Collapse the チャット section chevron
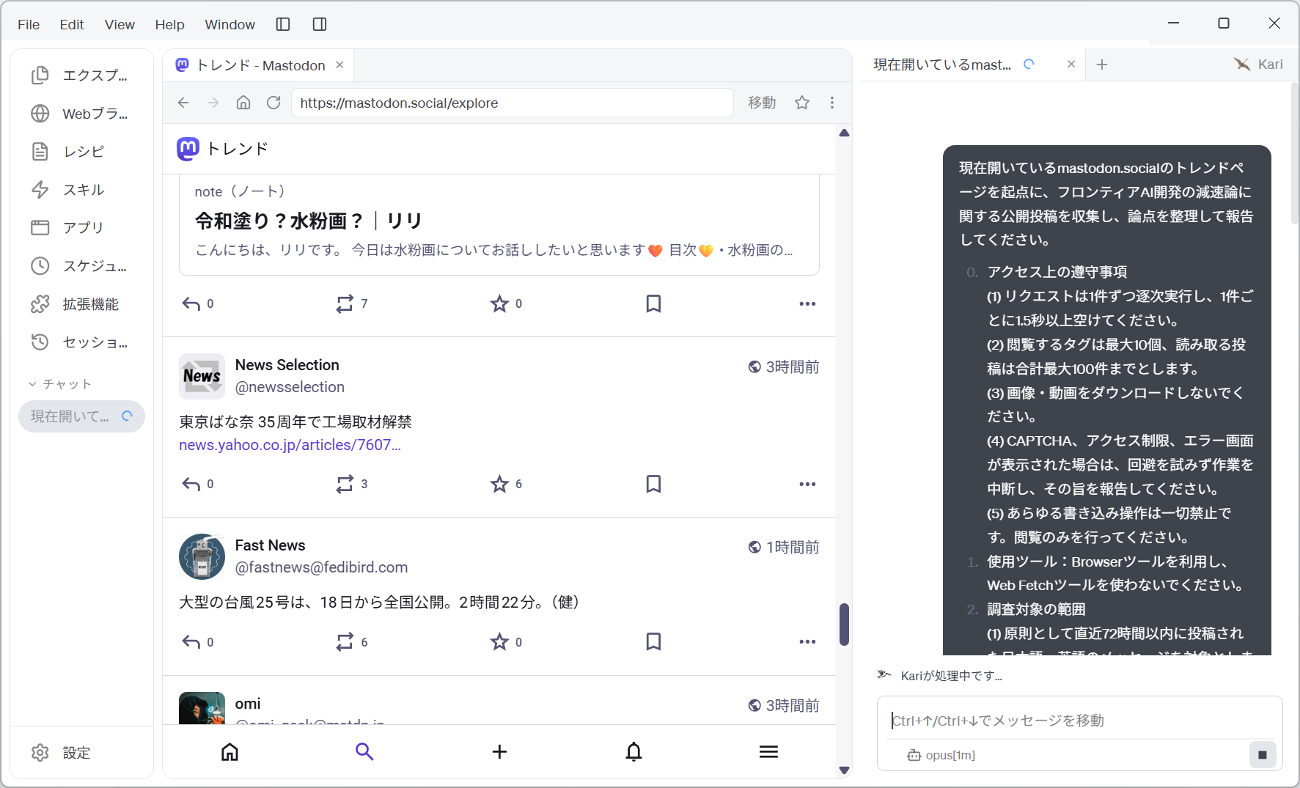1300x788 pixels. pyautogui.click(x=32, y=384)
